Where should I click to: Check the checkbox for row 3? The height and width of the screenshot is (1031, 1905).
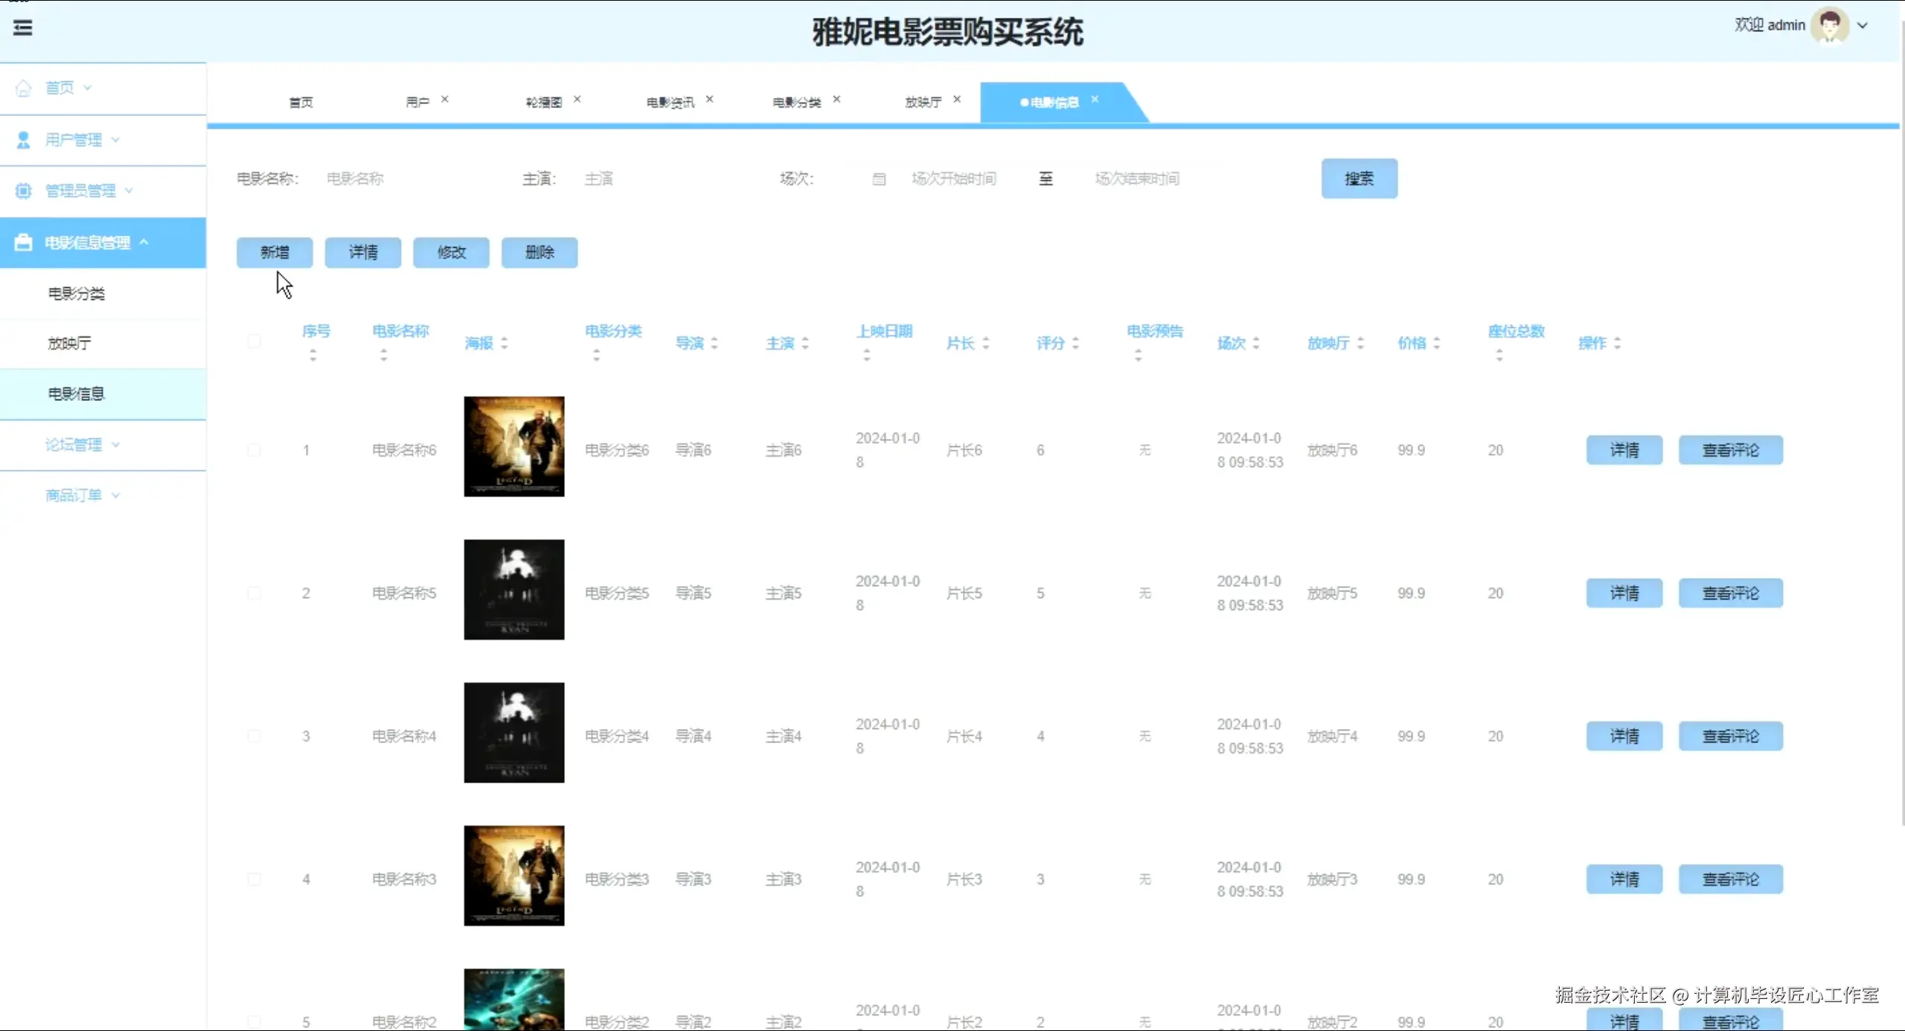tap(254, 736)
